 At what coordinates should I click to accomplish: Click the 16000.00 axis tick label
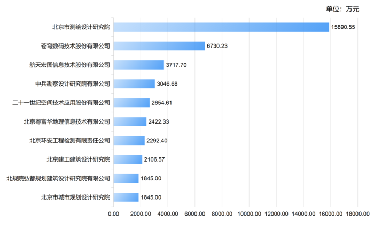tap(331, 214)
